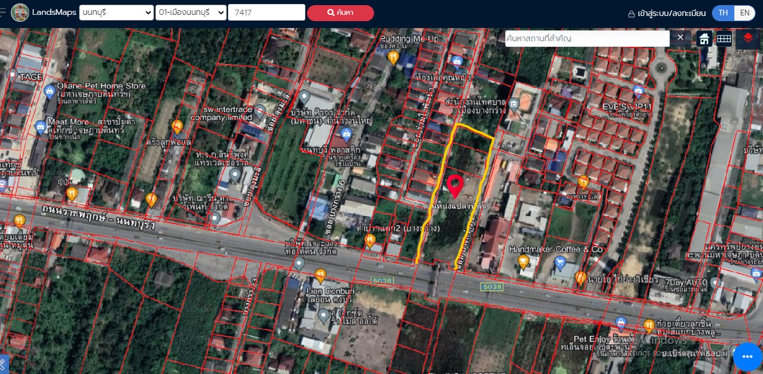763x374 pixels.
Task: Switch language to TH
Action: pos(723,13)
